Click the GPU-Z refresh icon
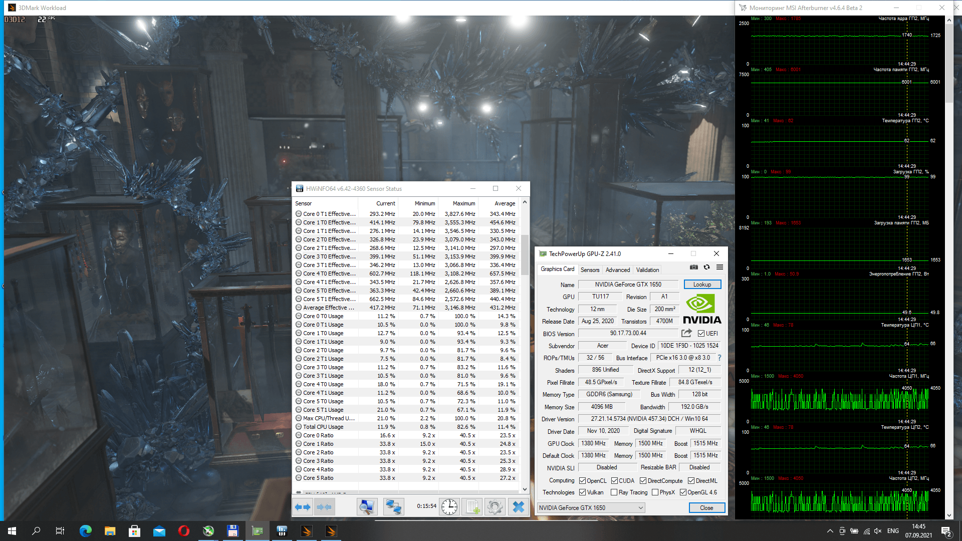This screenshot has width=962, height=541. point(706,267)
